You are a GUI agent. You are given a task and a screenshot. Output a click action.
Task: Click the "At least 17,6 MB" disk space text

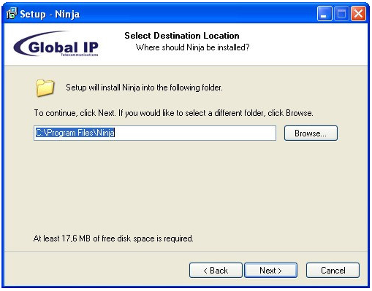(x=113, y=238)
